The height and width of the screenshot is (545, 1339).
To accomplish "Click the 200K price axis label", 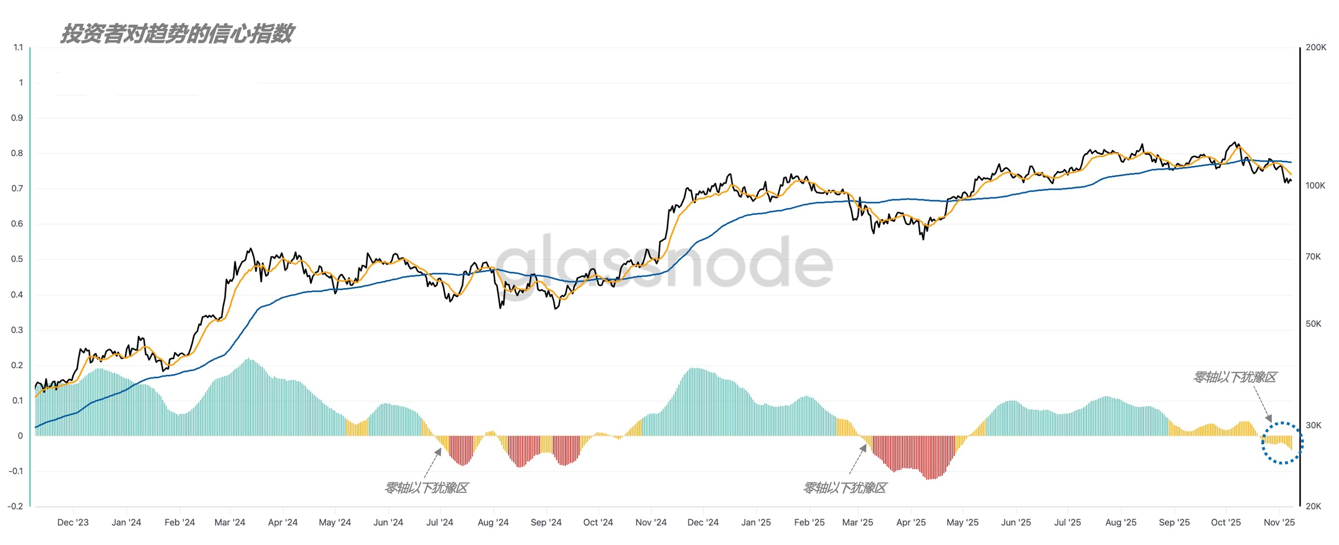I will 1316,47.
